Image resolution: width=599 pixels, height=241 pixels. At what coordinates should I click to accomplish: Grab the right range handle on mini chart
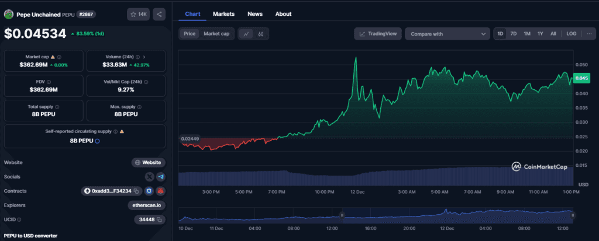pos(573,215)
